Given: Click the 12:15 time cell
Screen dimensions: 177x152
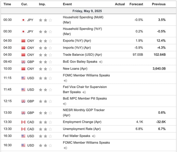Looking at the screenshot, I should point(8,101).
